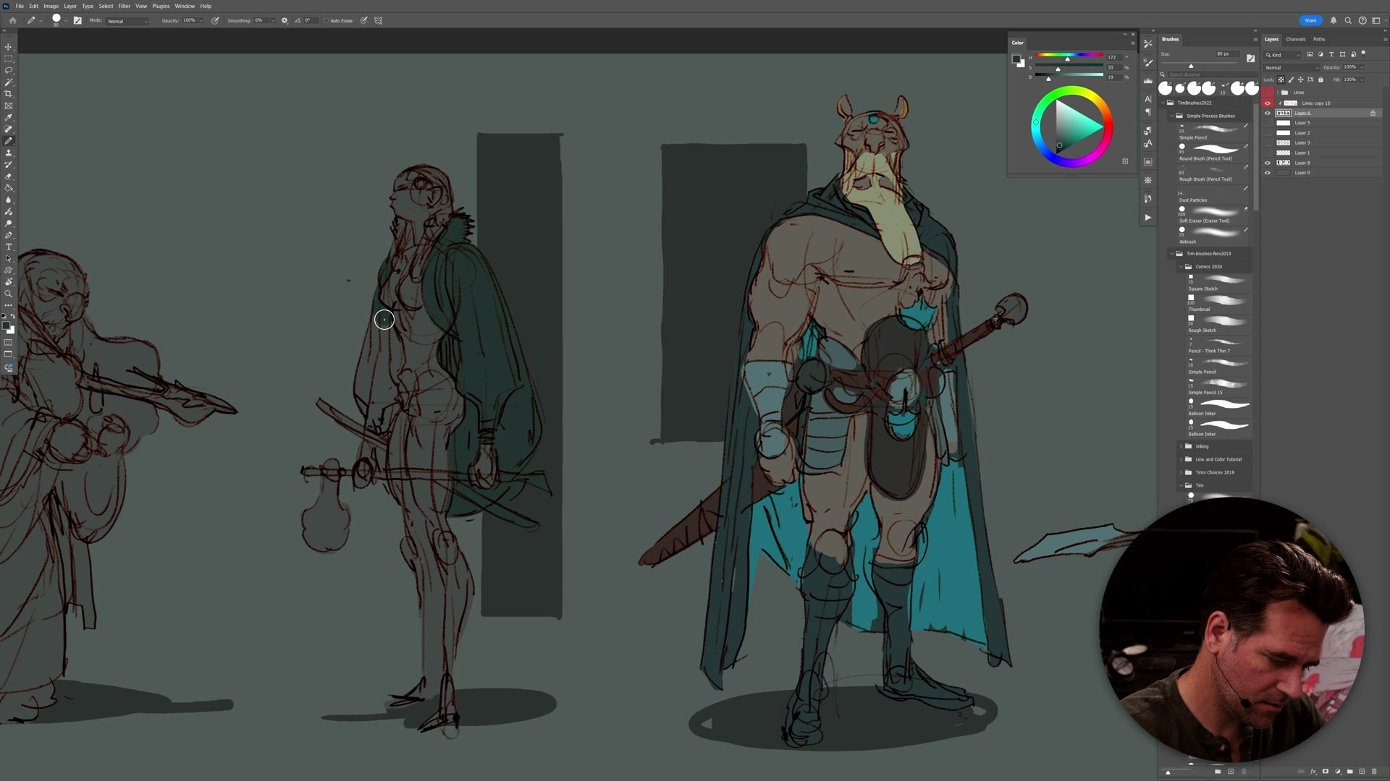Collapse the Comics 2020 brush folder
Image resolution: width=1390 pixels, height=781 pixels.
tap(1181, 267)
